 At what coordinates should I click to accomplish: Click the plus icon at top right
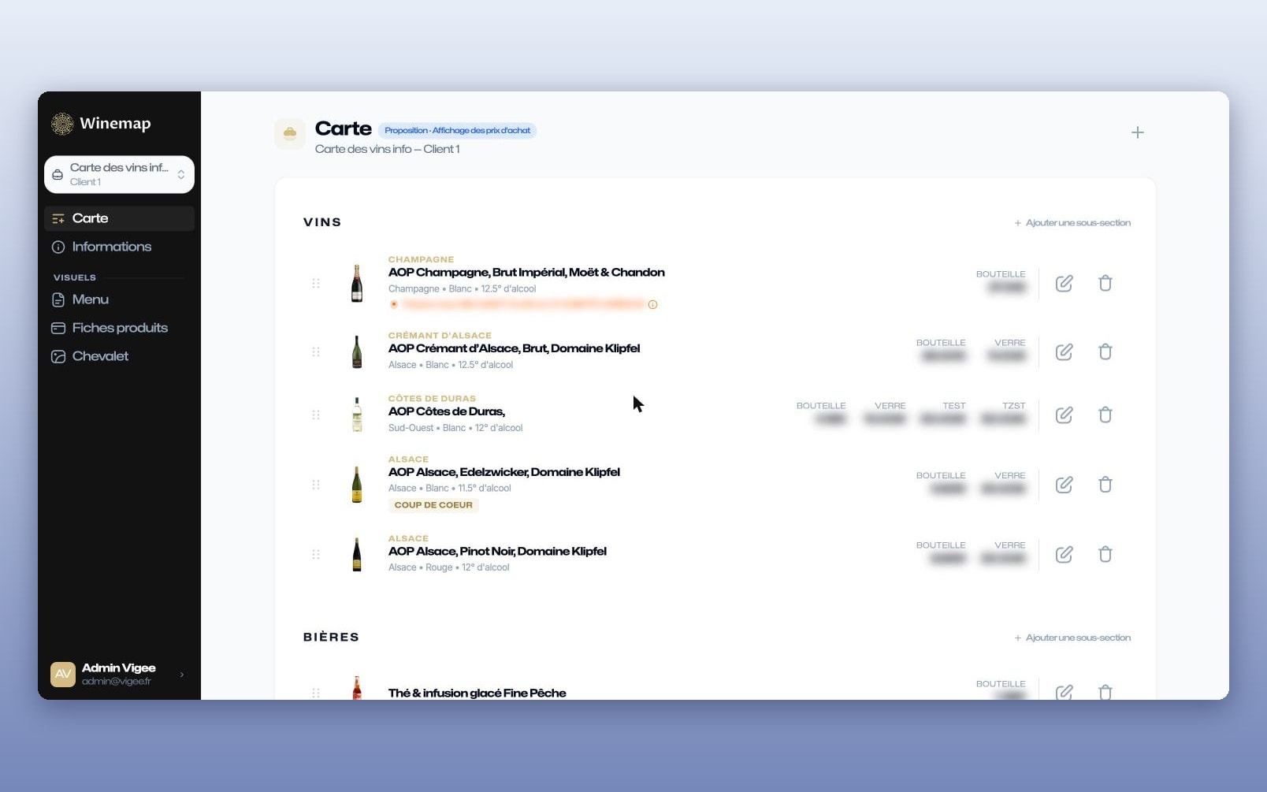click(1137, 132)
